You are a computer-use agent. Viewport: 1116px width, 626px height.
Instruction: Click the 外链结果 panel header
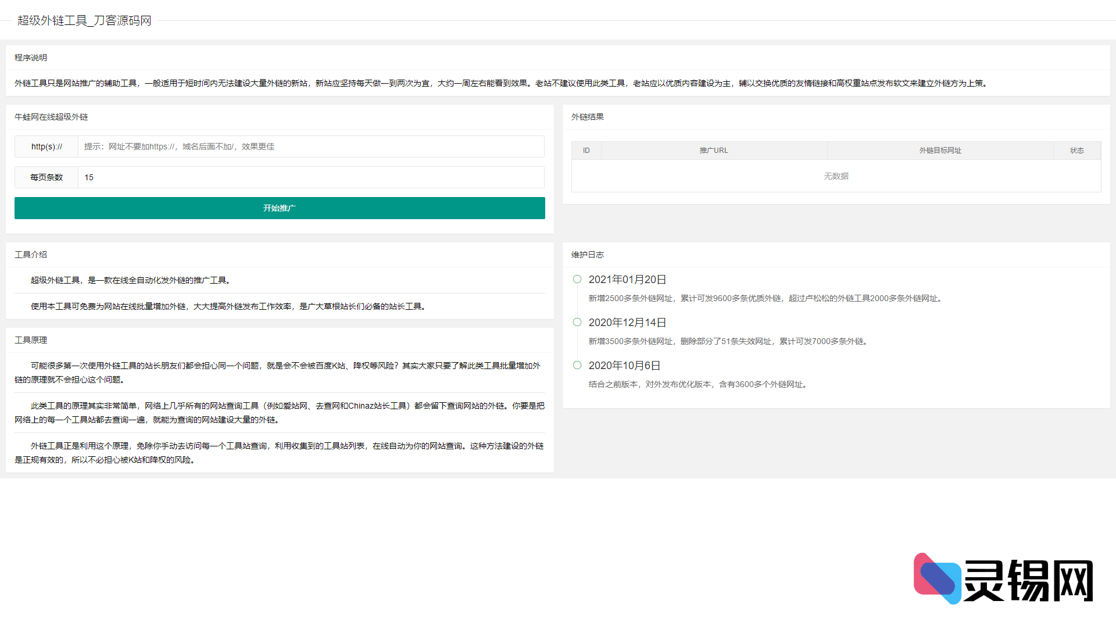(x=588, y=117)
